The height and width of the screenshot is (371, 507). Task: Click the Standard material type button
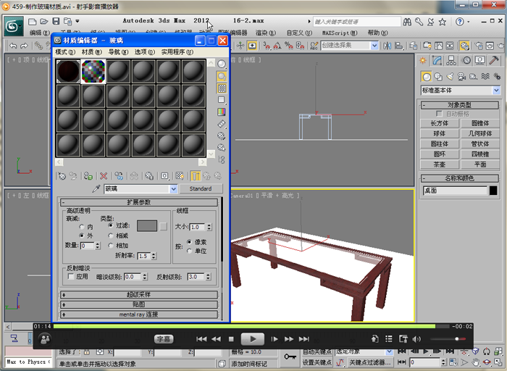201,189
